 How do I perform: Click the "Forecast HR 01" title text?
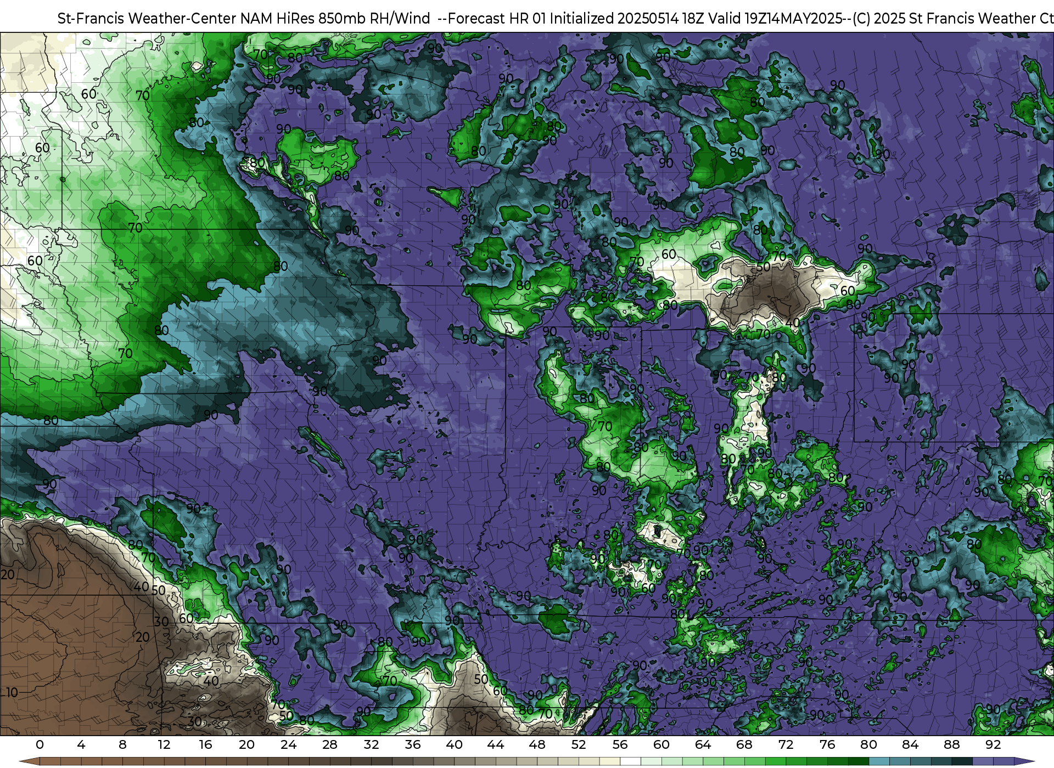pos(497,19)
